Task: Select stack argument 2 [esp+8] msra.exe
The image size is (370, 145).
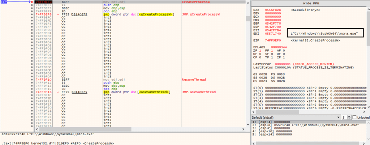Action: tap(309, 125)
